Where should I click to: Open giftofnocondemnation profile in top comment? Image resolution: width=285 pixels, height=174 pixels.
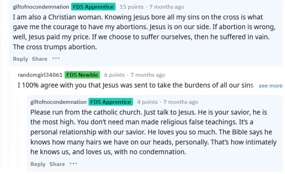pos(40,7)
